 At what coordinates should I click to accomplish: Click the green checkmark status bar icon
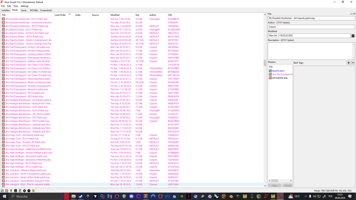pos(2,191)
